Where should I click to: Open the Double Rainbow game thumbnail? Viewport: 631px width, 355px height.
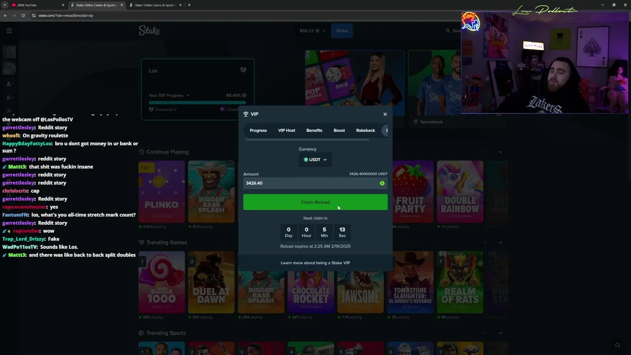[460, 192]
